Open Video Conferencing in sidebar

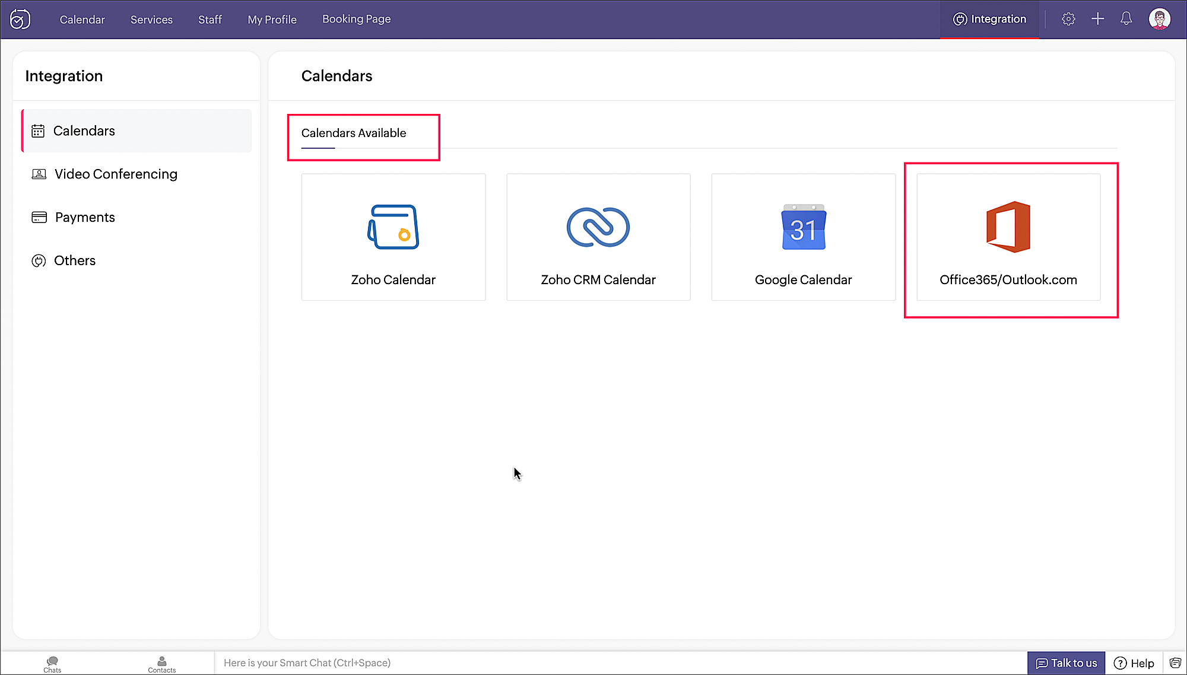click(x=116, y=174)
